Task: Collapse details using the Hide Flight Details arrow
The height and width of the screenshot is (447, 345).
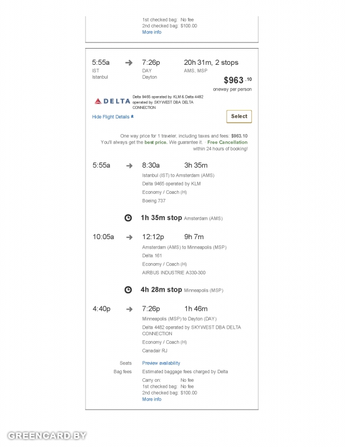Action: tap(132, 117)
